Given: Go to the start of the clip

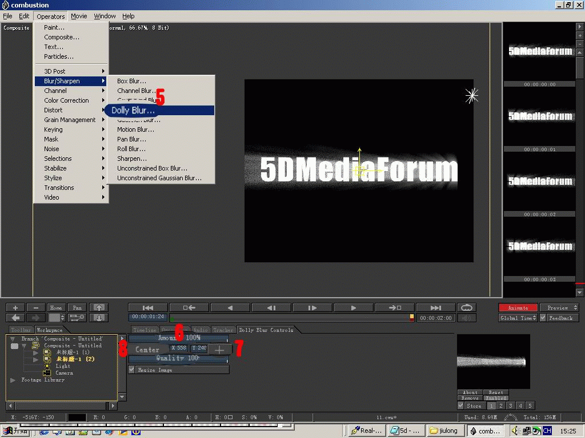Looking at the screenshot, I should coord(148,307).
